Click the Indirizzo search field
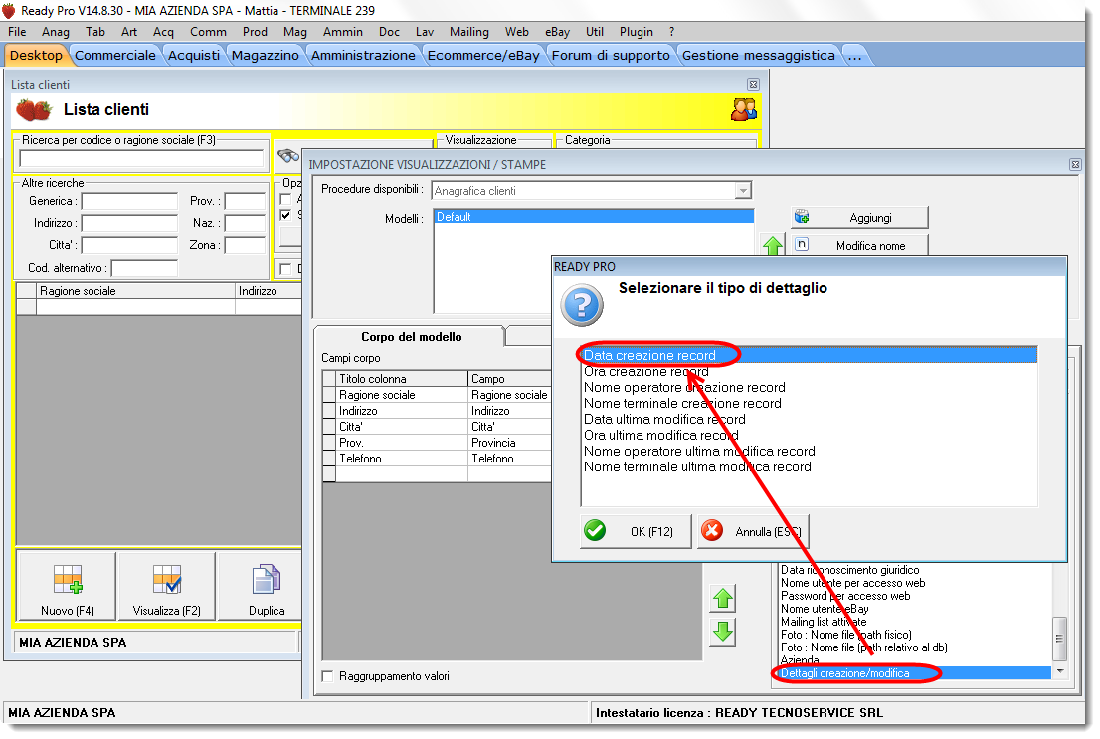Image resolution: width=1100 pixels, height=739 pixels. pyautogui.click(x=129, y=223)
